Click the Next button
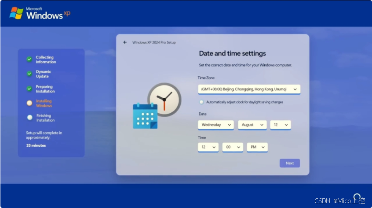Screen dimensions: 372x208 tap(290, 163)
